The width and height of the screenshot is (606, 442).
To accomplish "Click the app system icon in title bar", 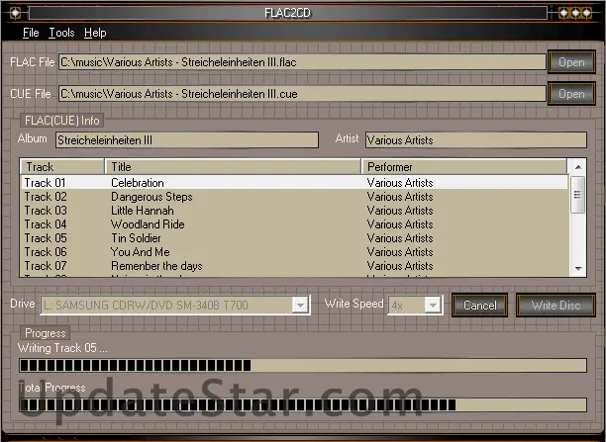I will click(15, 13).
